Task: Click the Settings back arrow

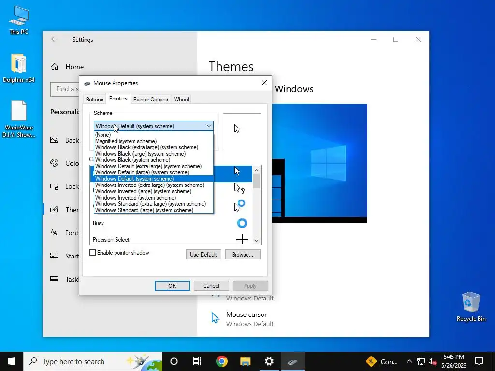Action: 54,39
